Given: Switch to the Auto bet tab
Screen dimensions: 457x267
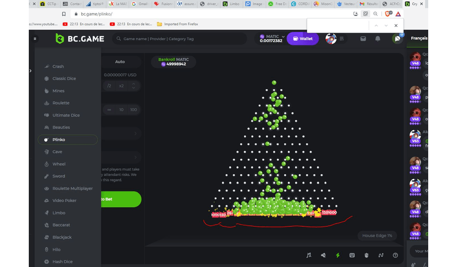Looking at the screenshot, I should [x=120, y=62].
